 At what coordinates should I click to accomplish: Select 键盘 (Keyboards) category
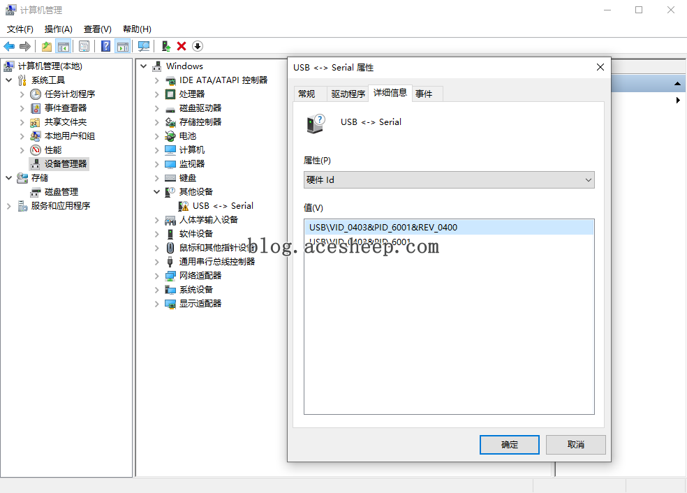click(x=188, y=178)
